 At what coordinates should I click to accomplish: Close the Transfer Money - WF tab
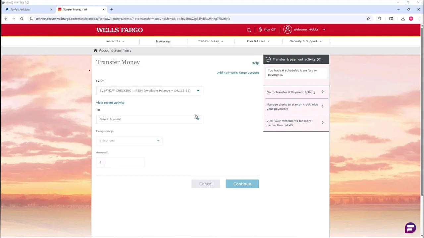point(103,9)
